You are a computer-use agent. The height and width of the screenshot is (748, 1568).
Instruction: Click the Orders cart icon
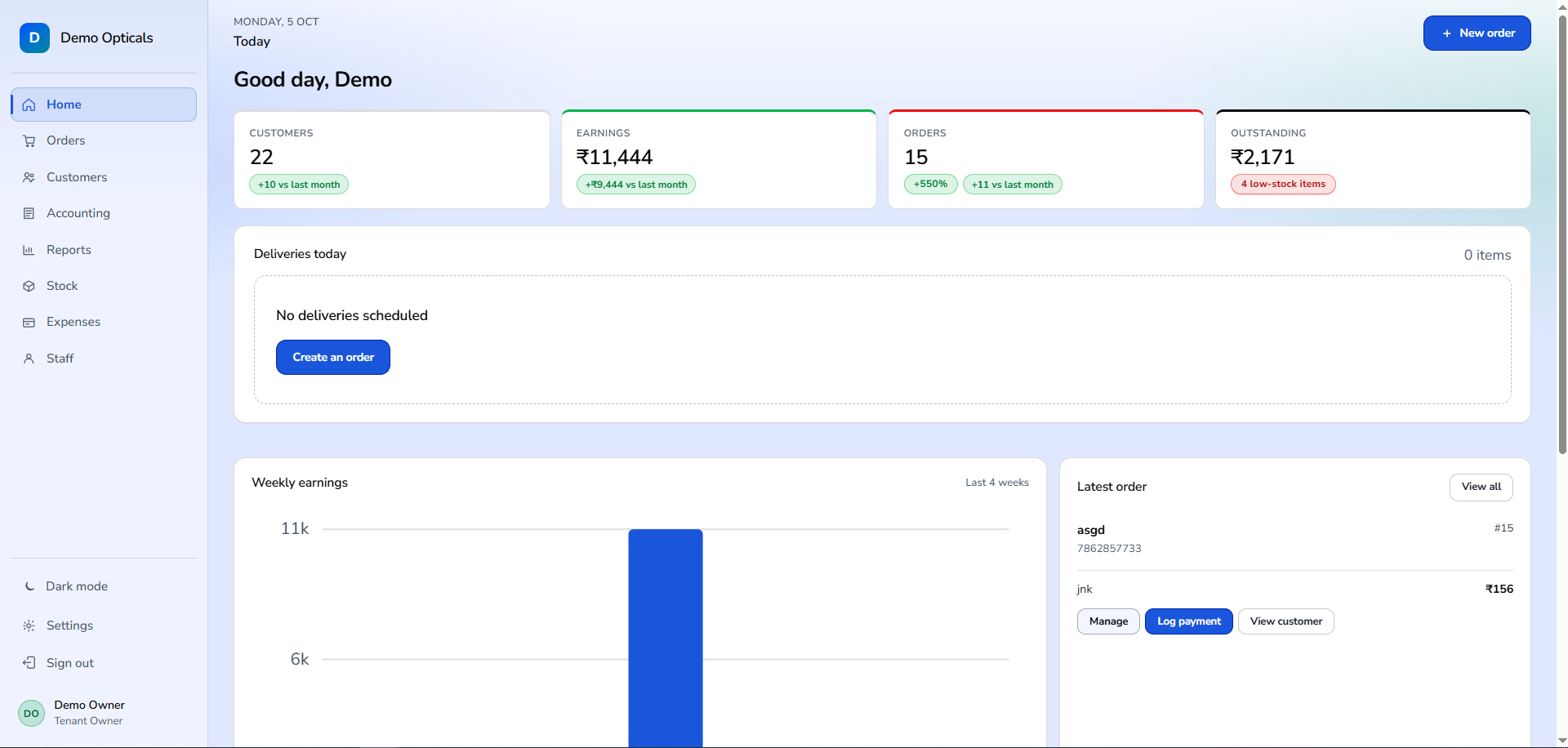(29, 140)
